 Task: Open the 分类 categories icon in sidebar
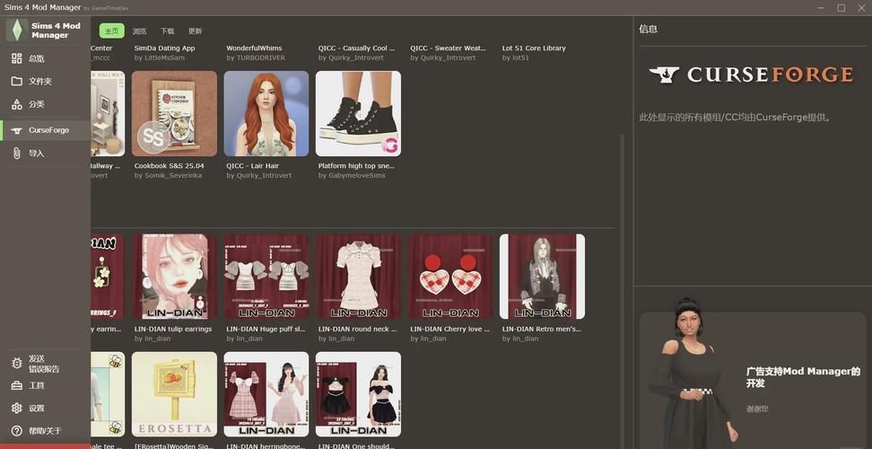pos(17,104)
